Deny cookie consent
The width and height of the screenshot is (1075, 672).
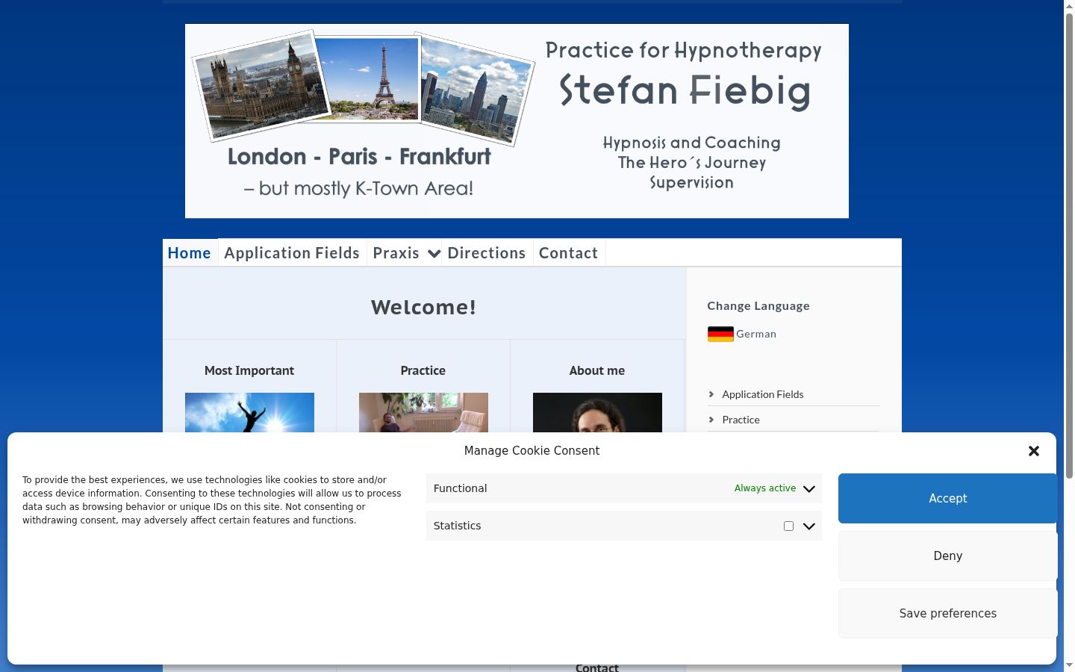click(947, 556)
